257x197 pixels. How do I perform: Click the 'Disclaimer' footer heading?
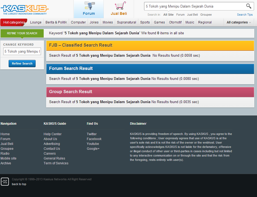coord(138,124)
